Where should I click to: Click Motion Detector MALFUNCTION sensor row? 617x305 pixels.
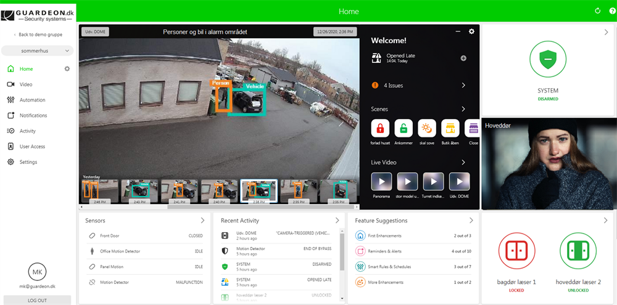(144, 282)
